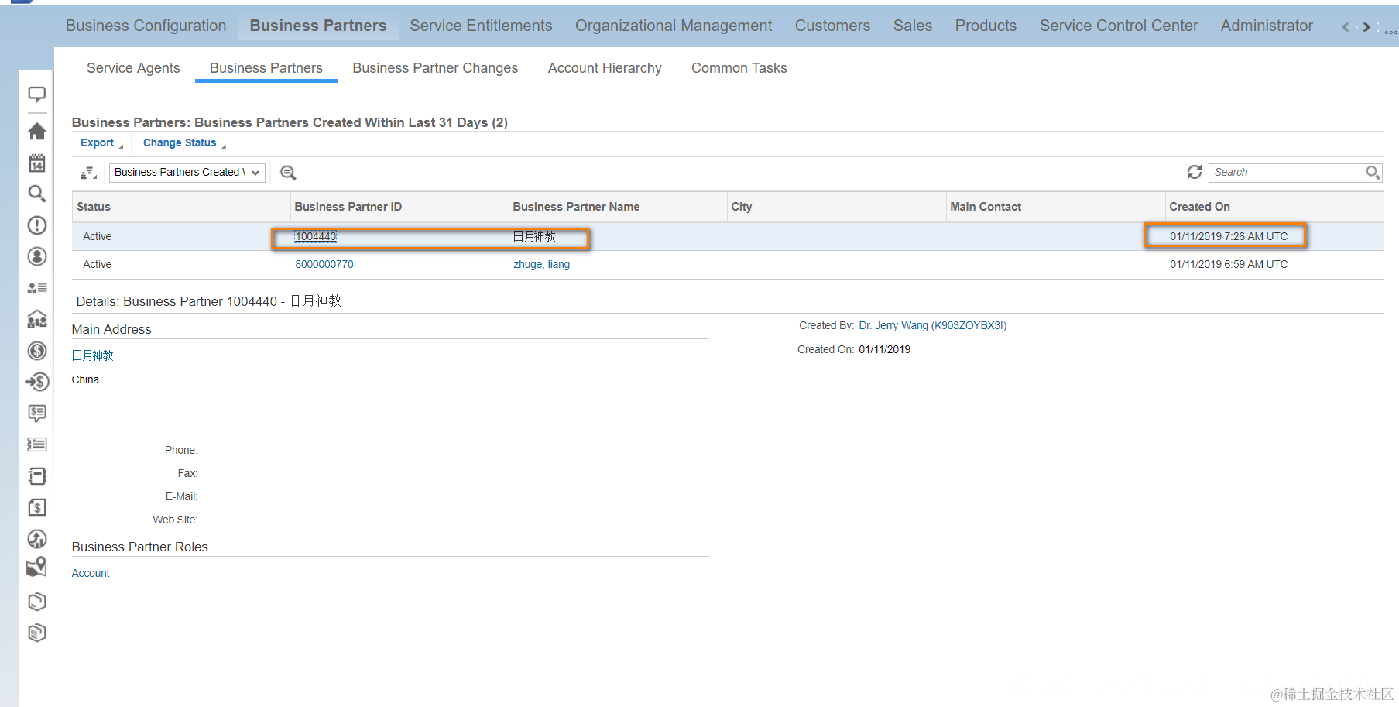Open the checklist sidebar icon
The height and width of the screenshot is (707, 1399).
(x=36, y=444)
